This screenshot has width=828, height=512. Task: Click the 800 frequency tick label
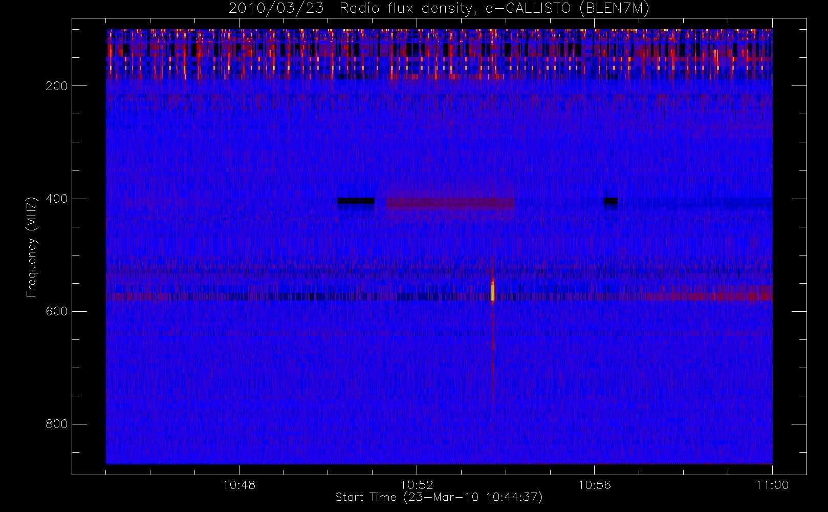point(57,424)
